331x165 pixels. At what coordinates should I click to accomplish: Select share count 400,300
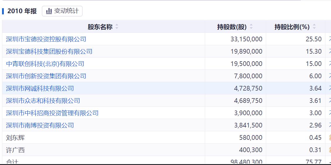251,150
